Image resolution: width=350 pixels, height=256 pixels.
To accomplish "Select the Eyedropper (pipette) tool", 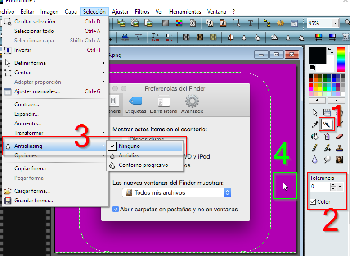I will 315,124.
